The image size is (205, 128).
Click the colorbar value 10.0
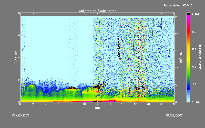click(x=194, y=67)
